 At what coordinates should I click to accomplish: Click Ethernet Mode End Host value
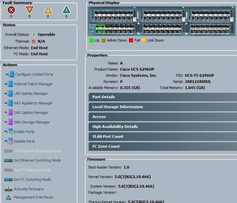(39, 48)
